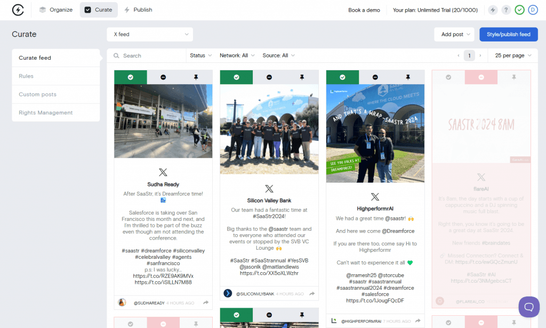Click page number 1

[469, 56]
